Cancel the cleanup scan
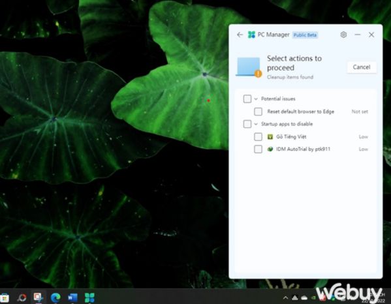This screenshot has height=304, width=391. click(x=362, y=67)
